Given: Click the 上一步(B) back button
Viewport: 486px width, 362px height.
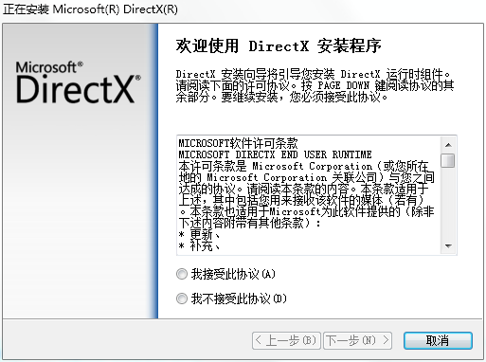Looking at the screenshot, I should (286, 340).
